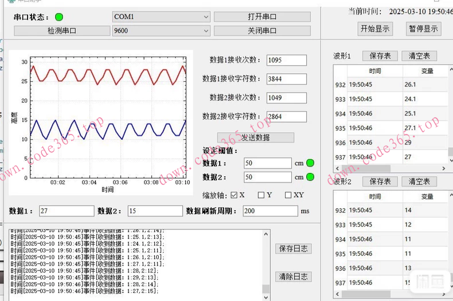Click the 关闭串口 button
This screenshot has height=301, width=453.
[262, 30]
